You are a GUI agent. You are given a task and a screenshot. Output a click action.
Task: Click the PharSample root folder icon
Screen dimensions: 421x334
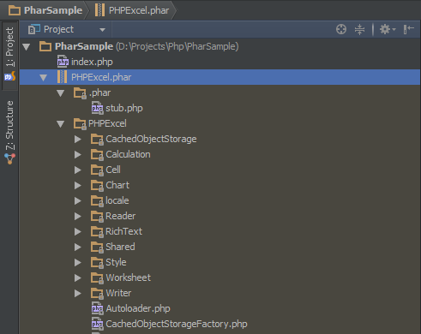[45, 46]
